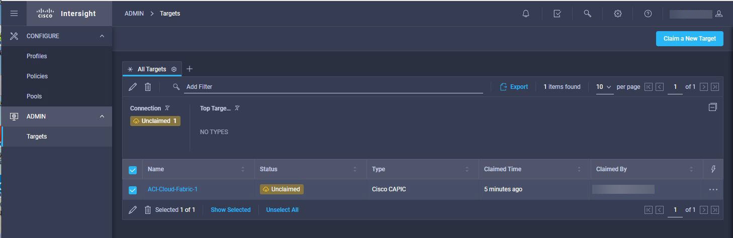This screenshot has width=733, height=238.
Task: Go to first page in bottom pagination
Action: pos(649,210)
